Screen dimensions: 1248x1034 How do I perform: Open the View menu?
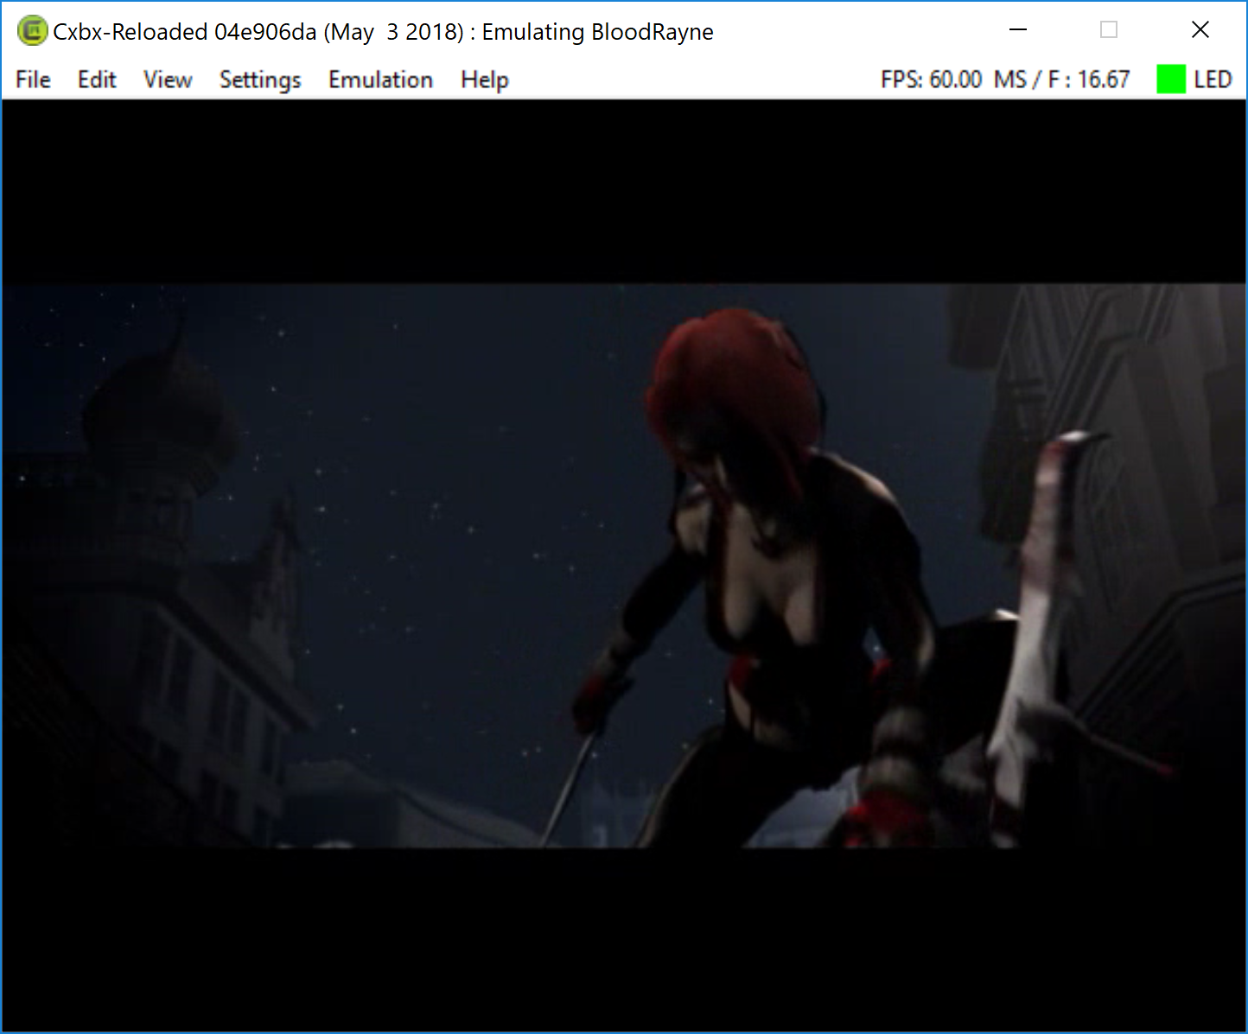pyautogui.click(x=168, y=79)
